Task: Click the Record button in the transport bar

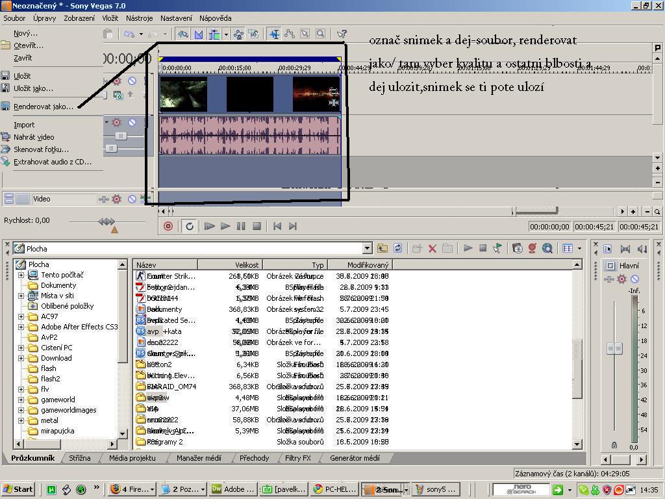Action: click(x=168, y=226)
